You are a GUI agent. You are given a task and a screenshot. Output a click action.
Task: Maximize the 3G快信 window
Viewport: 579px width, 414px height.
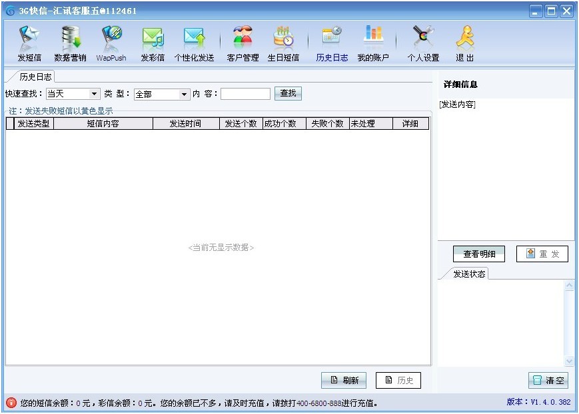tap(551, 11)
